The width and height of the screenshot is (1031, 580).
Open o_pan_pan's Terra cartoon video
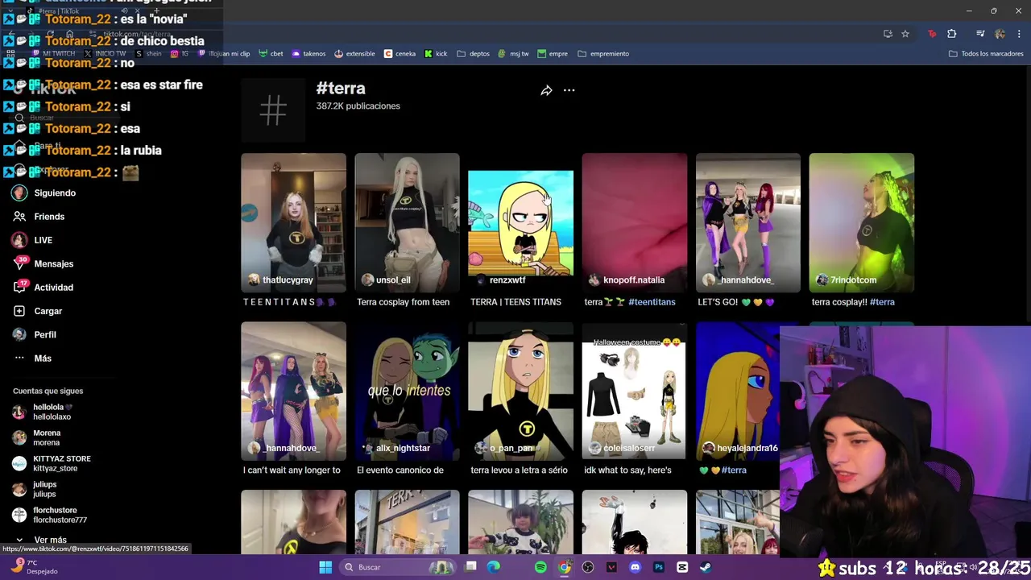pos(520,391)
